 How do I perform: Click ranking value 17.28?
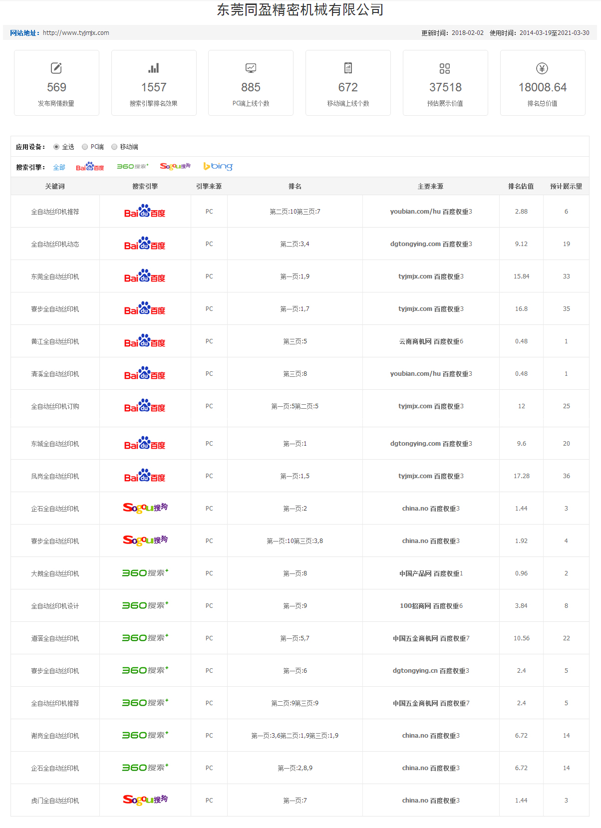point(521,476)
